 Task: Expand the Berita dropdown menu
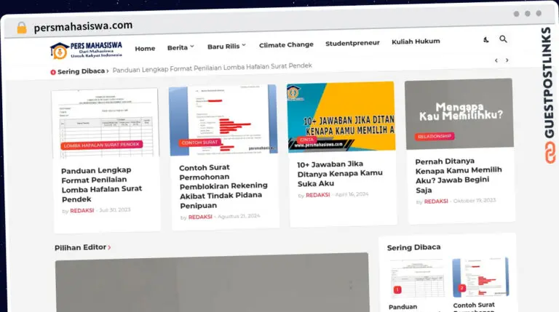(x=181, y=47)
